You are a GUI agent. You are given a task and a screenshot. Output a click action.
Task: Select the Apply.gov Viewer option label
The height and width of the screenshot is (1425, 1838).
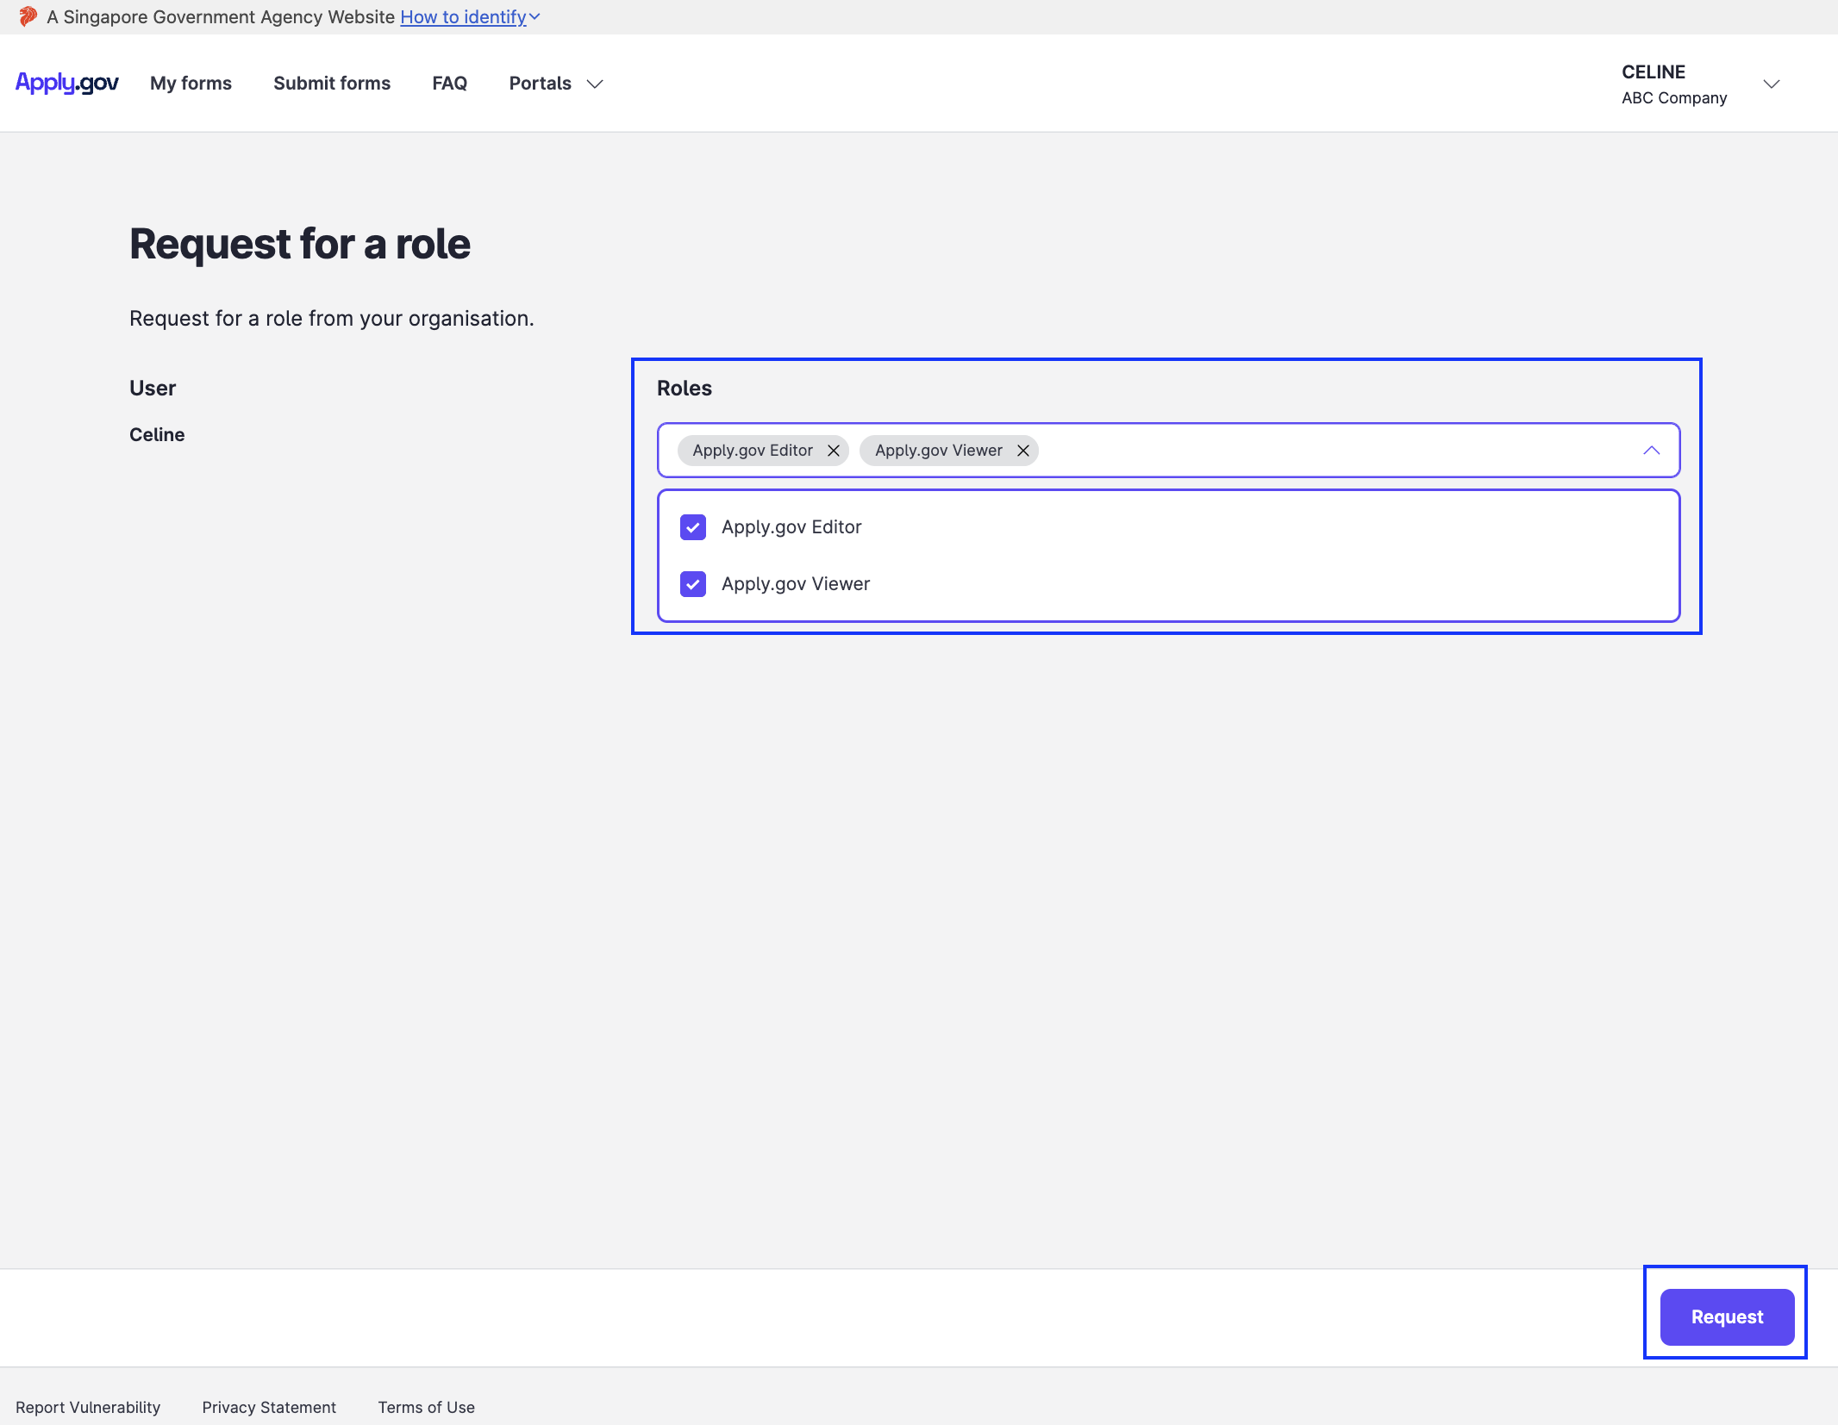pos(796,584)
